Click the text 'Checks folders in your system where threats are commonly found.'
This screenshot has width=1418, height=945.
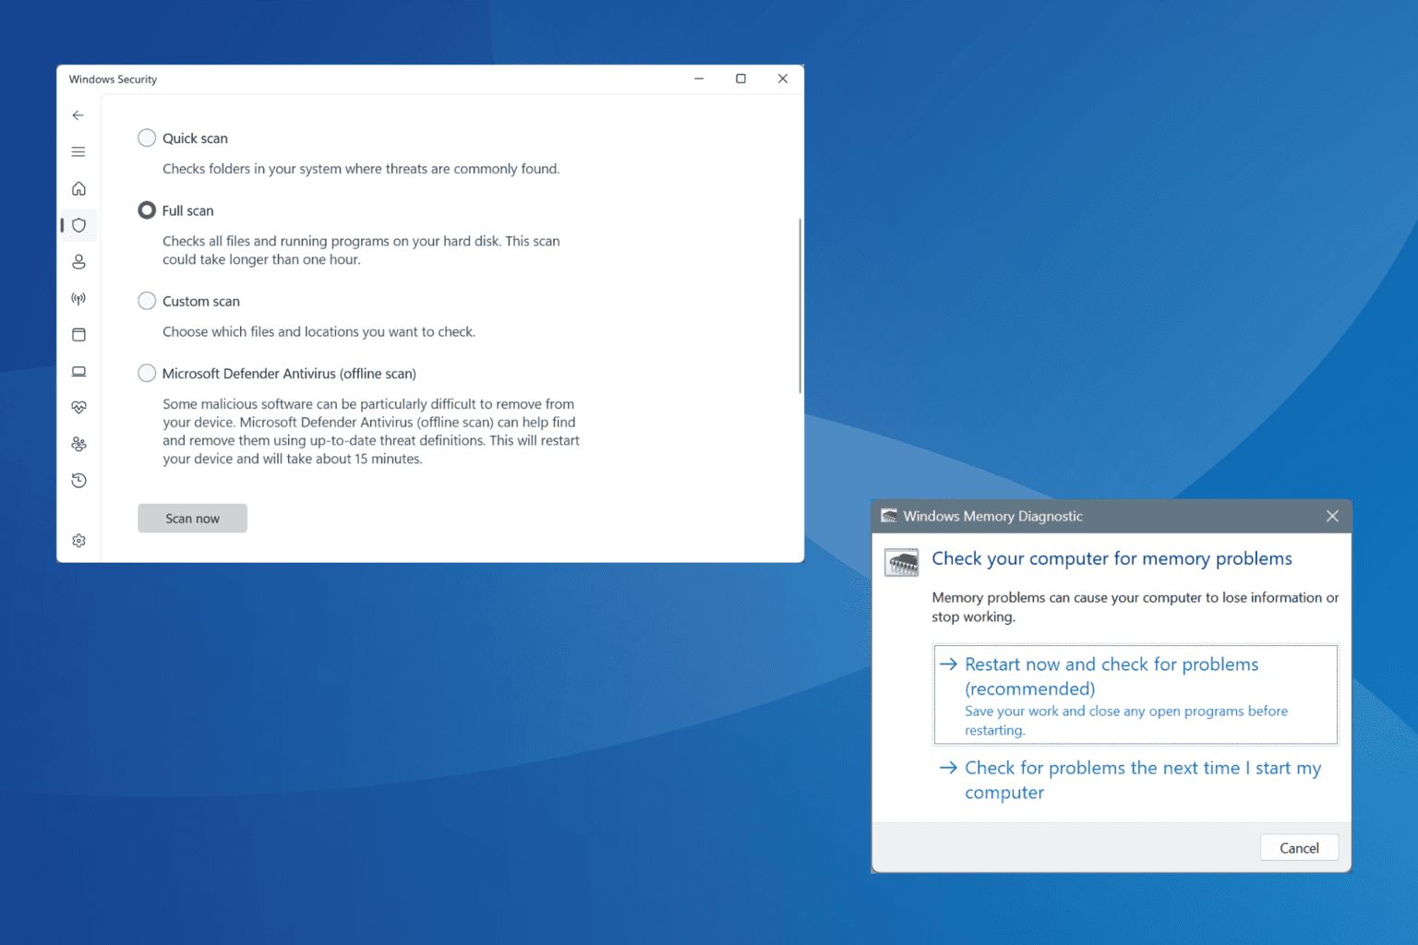pos(361,169)
